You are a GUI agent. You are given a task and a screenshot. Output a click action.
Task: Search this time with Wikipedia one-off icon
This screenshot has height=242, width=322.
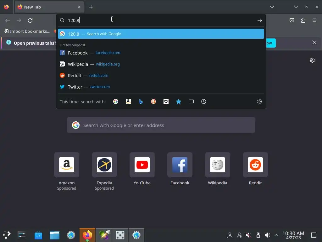166,101
